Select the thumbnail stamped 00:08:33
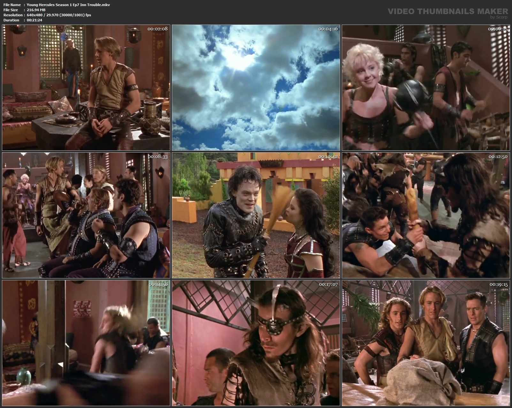The height and width of the screenshot is (408, 512). [x=86, y=215]
